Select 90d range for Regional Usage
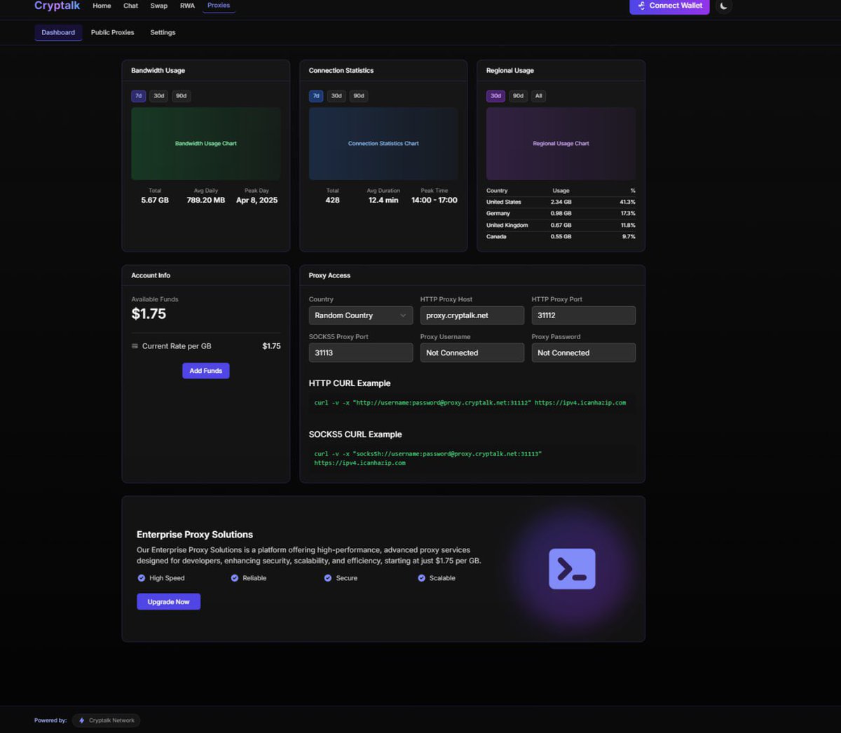Viewport: 841px width, 733px height. click(x=518, y=96)
